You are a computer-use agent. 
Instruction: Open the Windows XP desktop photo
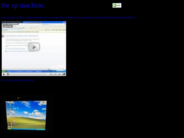click(x=27, y=113)
